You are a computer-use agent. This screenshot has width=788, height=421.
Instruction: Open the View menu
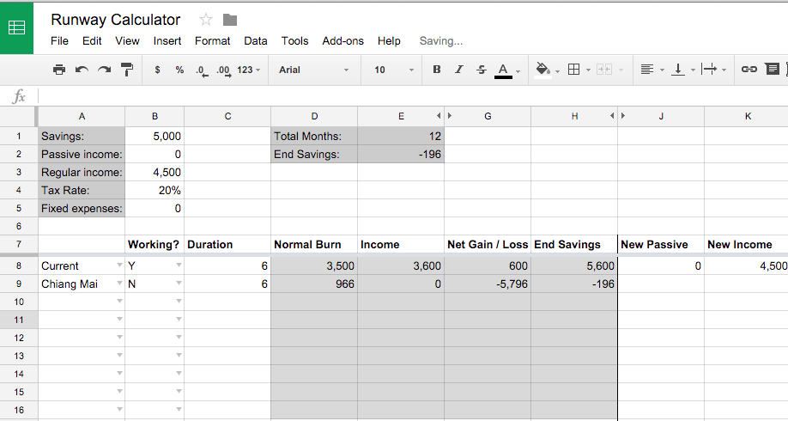(x=127, y=41)
